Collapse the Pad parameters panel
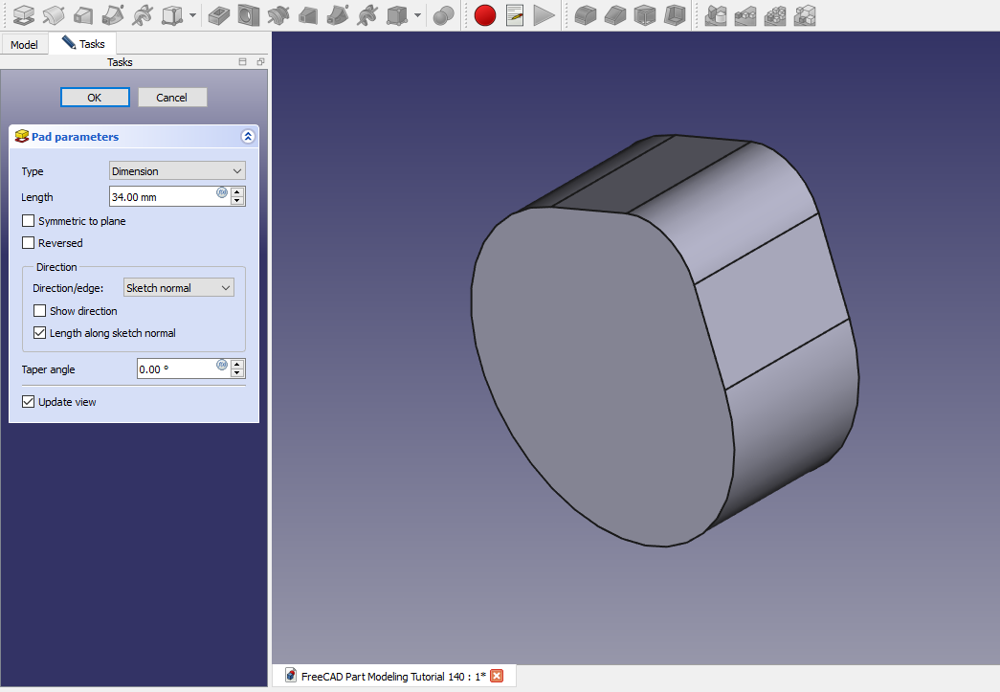Viewport: 1000px width, 692px height. click(x=248, y=137)
